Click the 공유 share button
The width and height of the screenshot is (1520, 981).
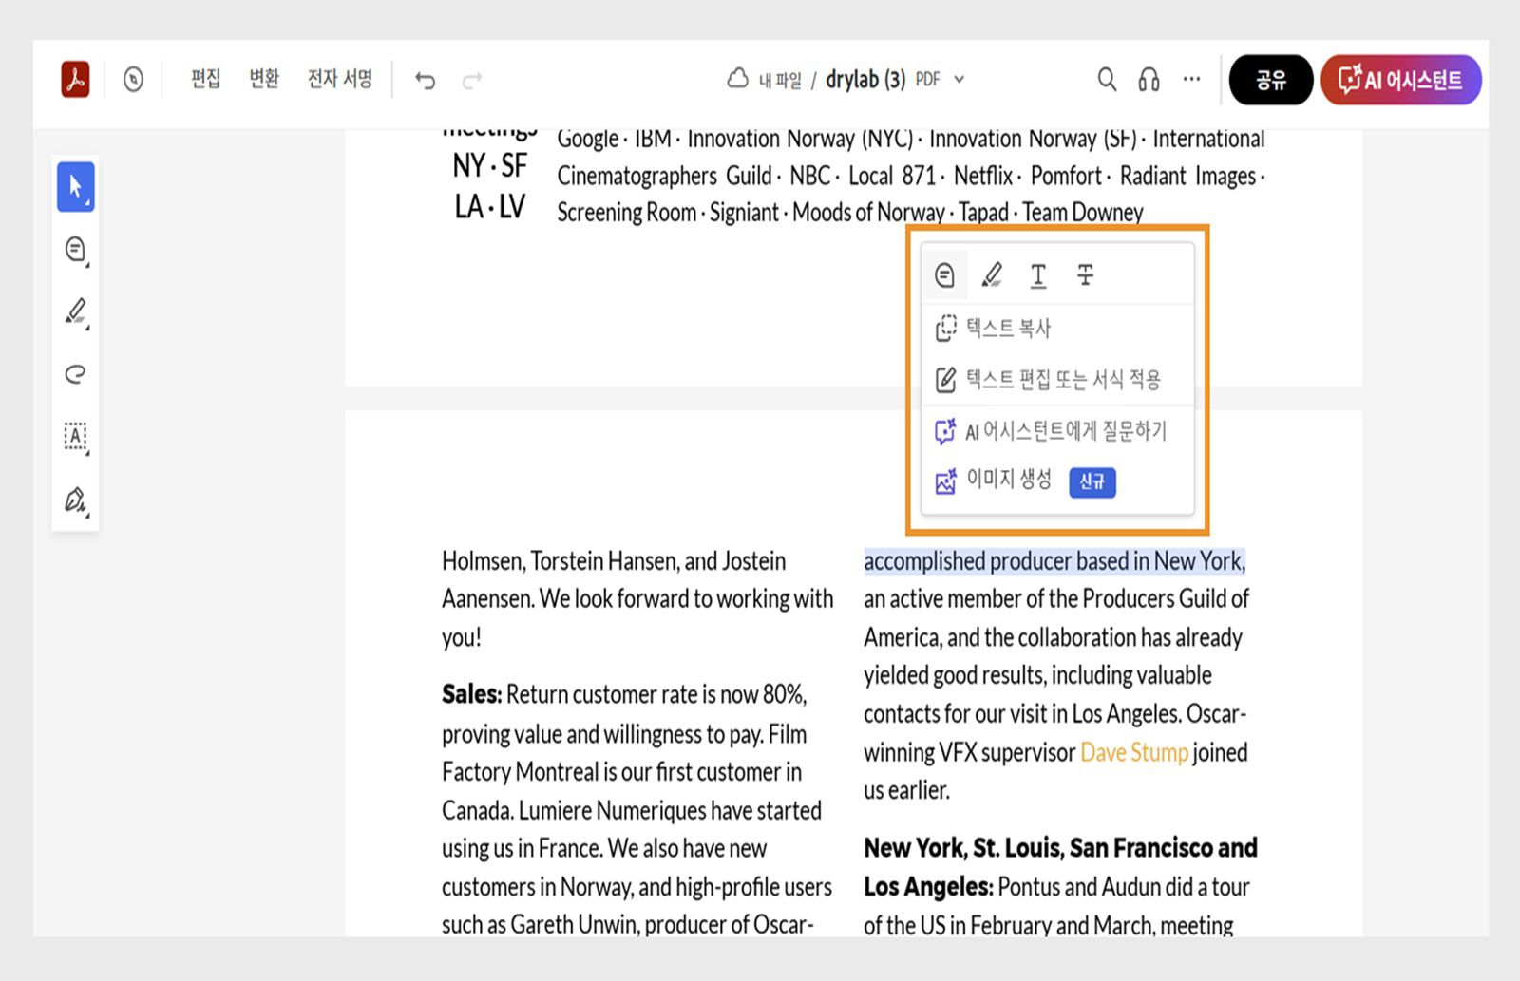coord(1270,80)
